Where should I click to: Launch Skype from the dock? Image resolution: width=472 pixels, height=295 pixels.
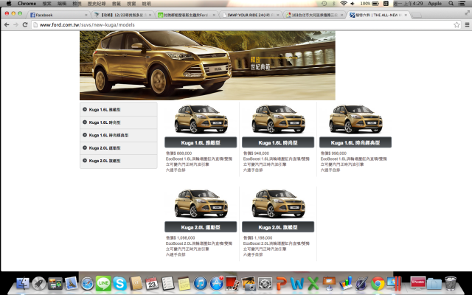119,283
